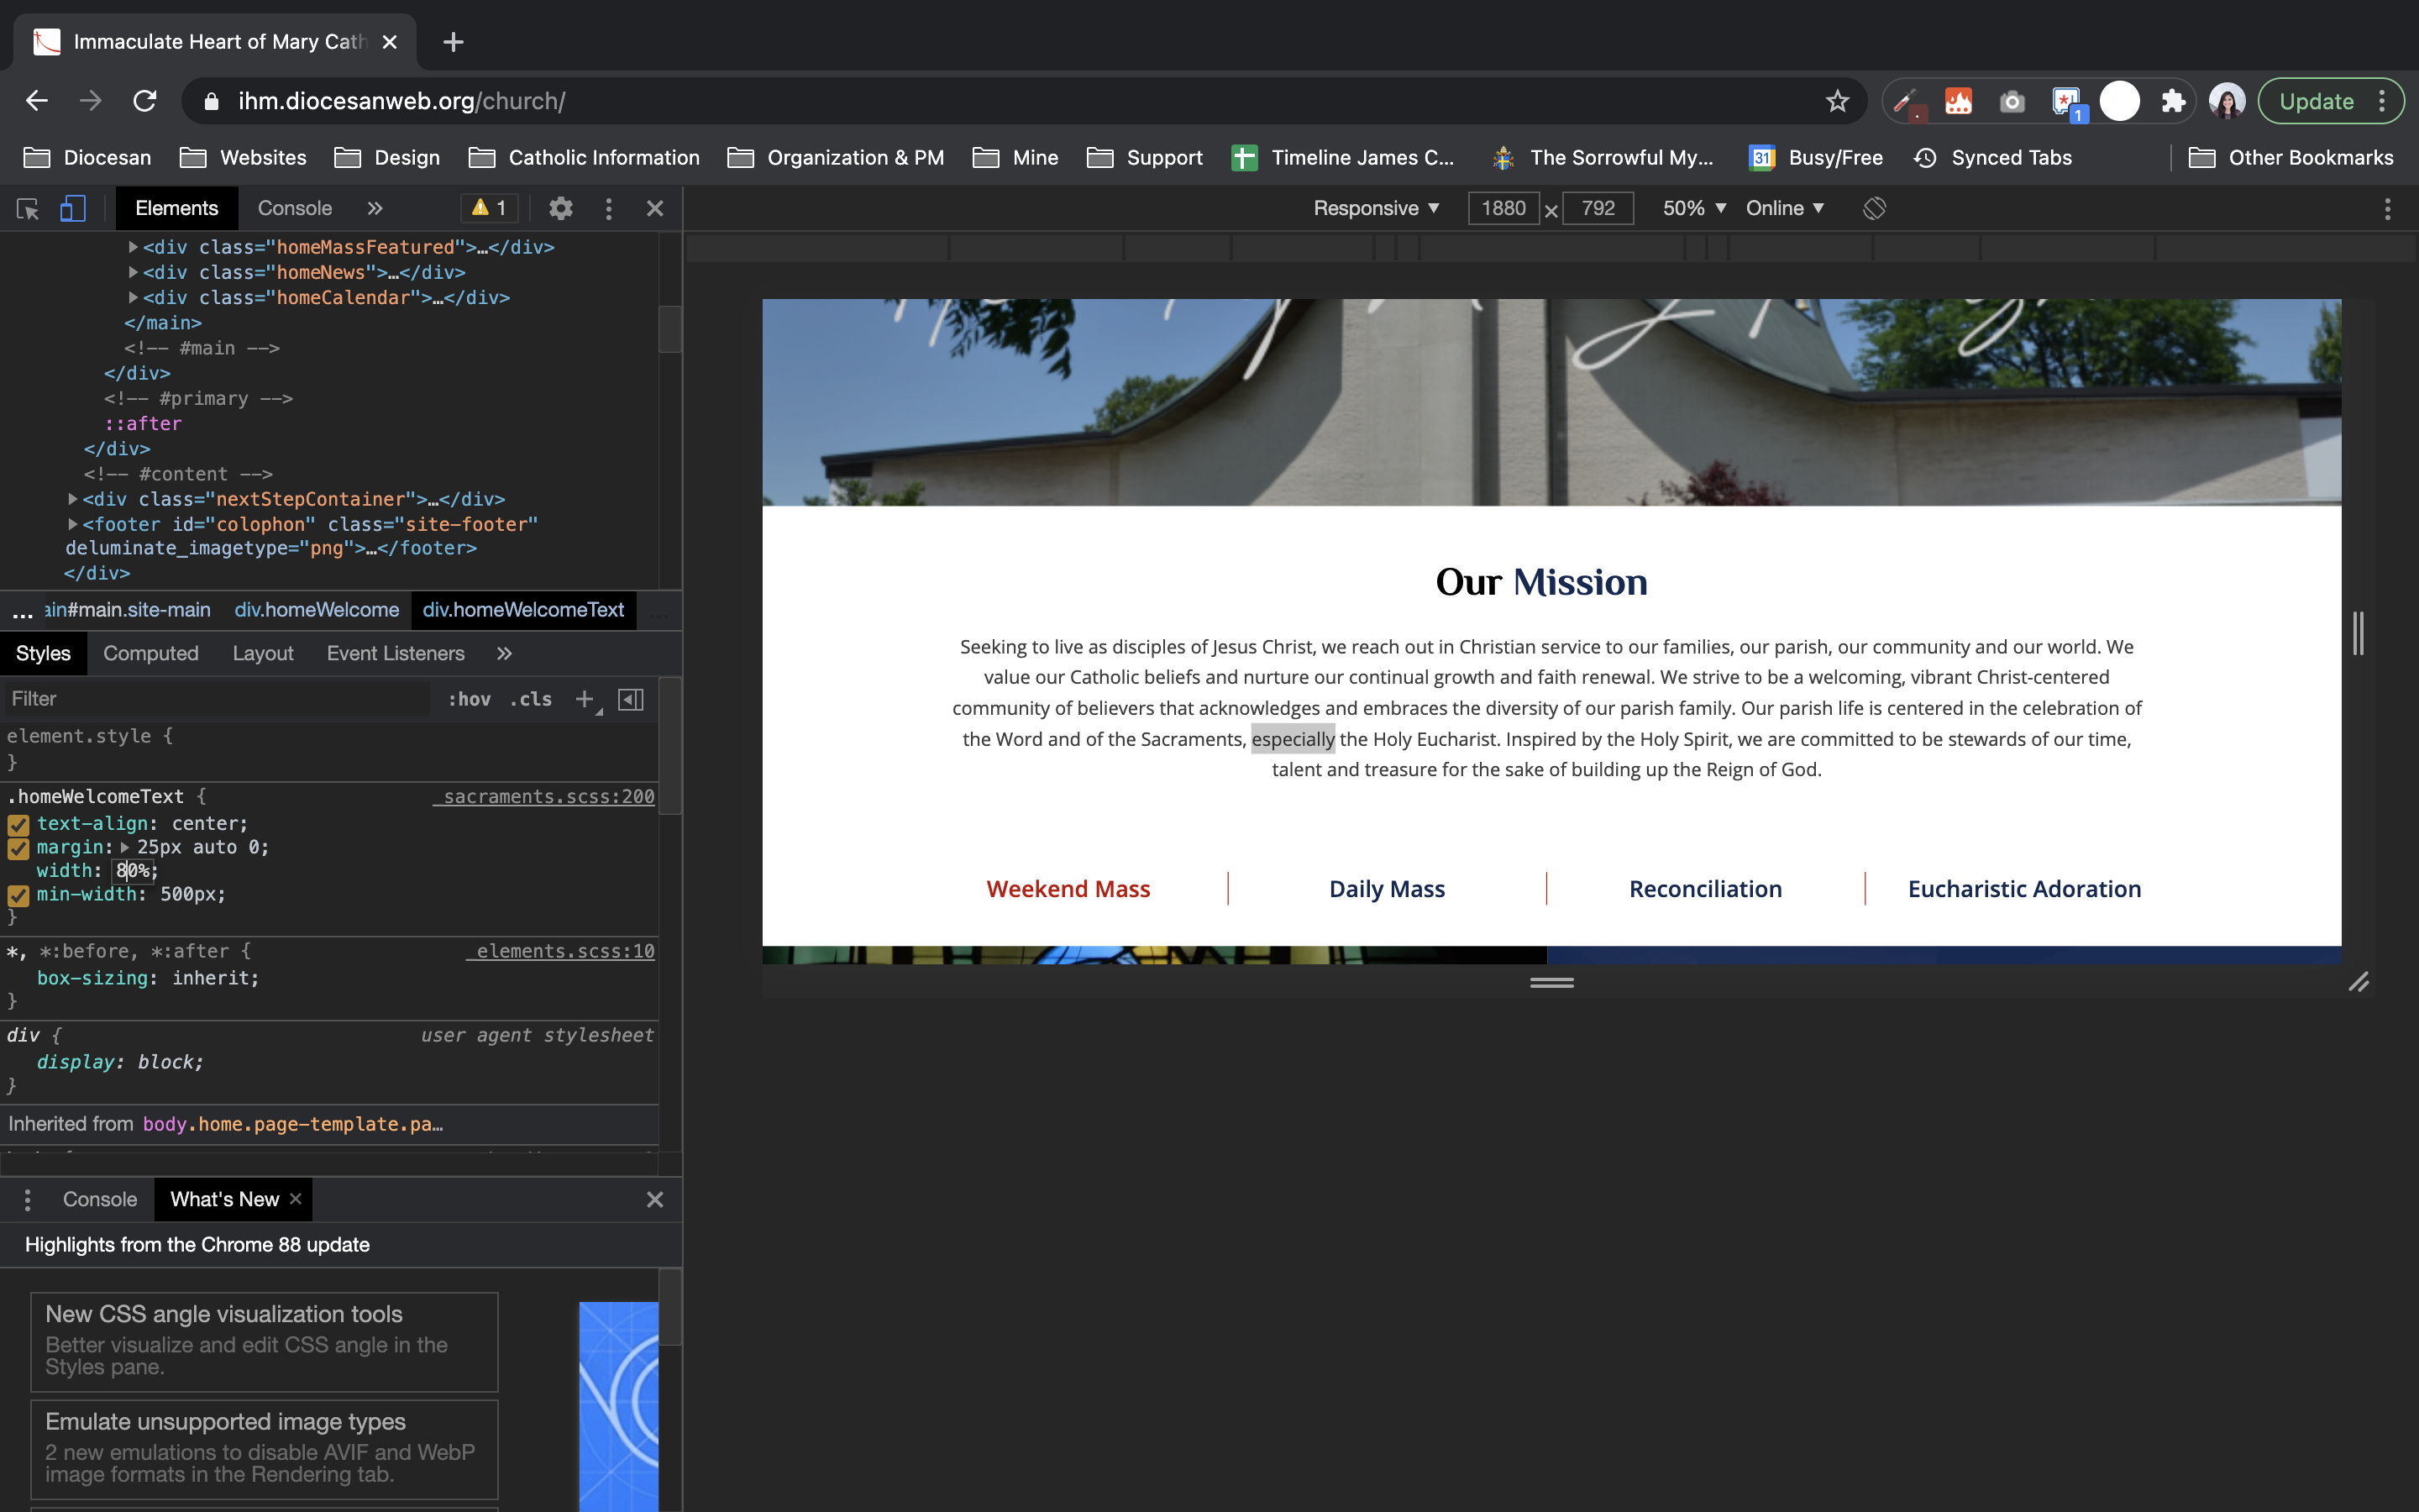Viewport: 2419px width, 1512px height.
Task: Uncheck the min-width property checkbox
Action: pyautogui.click(x=18, y=896)
